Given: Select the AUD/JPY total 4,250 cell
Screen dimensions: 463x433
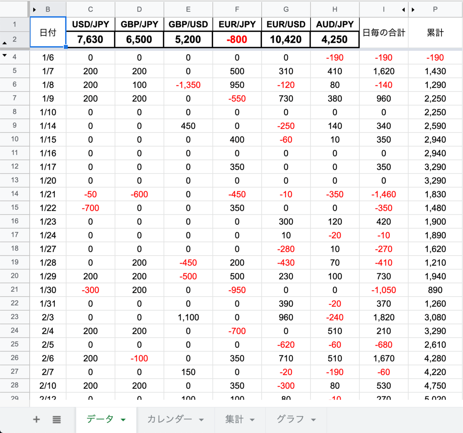Looking at the screenshot, I should tap(335, 39).
